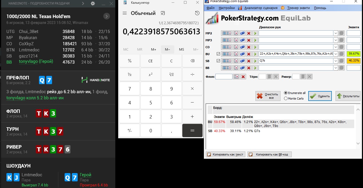Click SB hand input containing Q7s
The image size is (363, 188).
click(296, 61)
